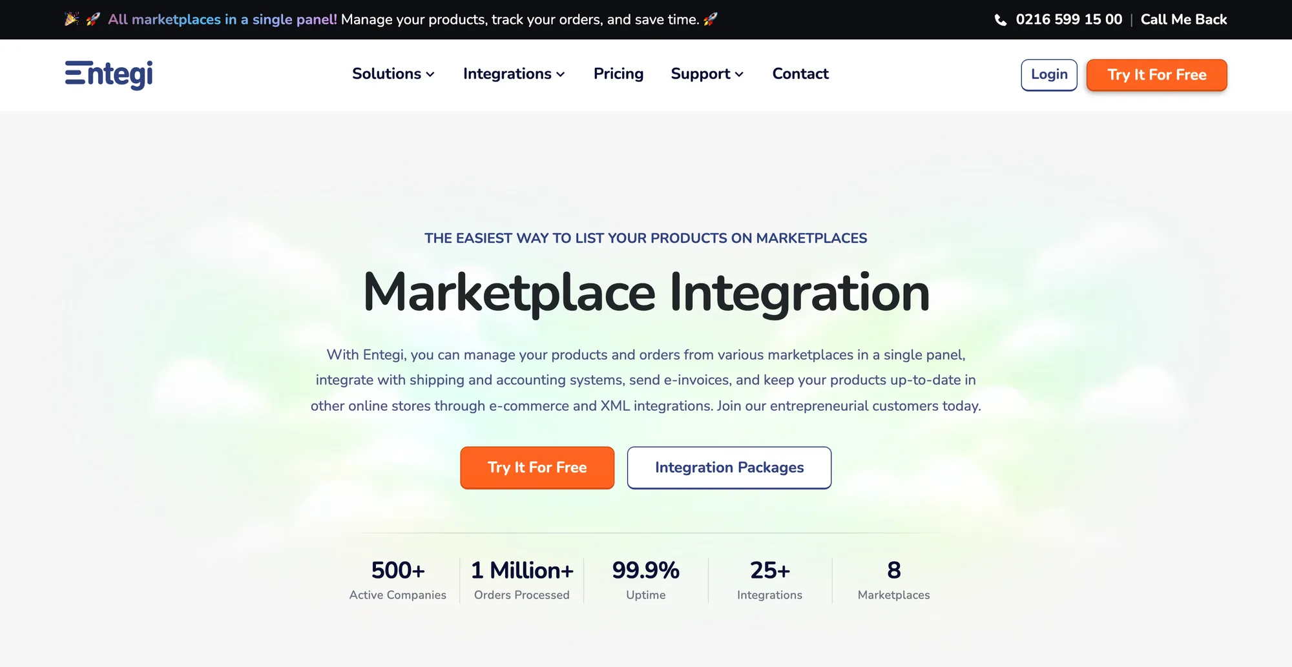This screenshot has height=667, width=1292.
Task: Click the Call Me Back link
Action: tap(1183, 19)
